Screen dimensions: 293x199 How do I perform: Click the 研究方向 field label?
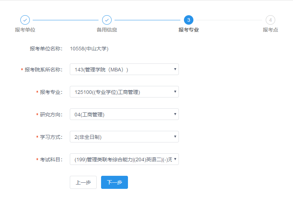click(51, 115)
